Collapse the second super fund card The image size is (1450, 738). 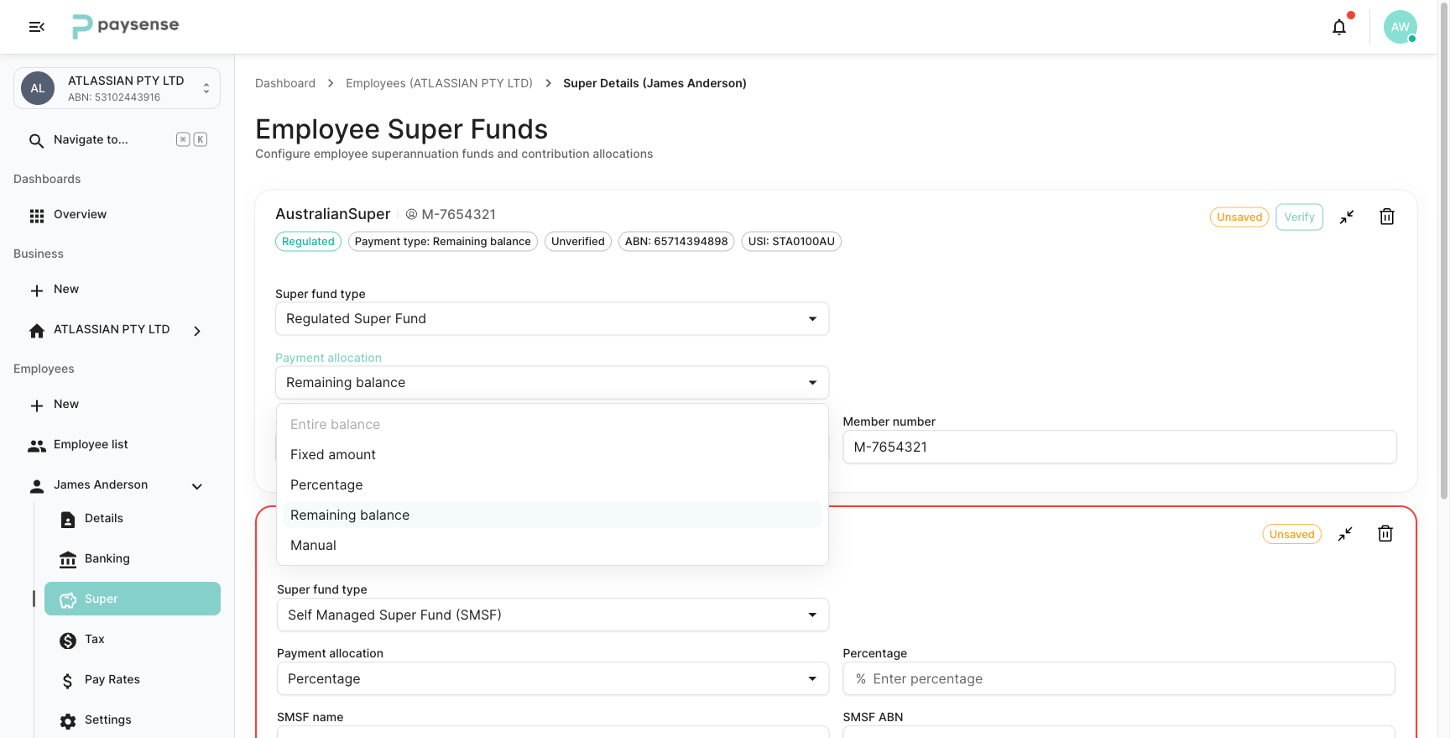1345,534
